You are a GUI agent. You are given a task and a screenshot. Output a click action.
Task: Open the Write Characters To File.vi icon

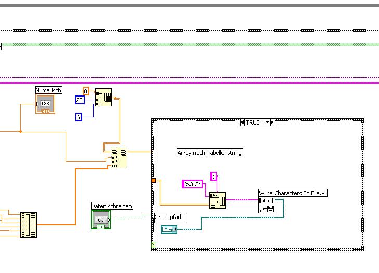click(267, 205)
